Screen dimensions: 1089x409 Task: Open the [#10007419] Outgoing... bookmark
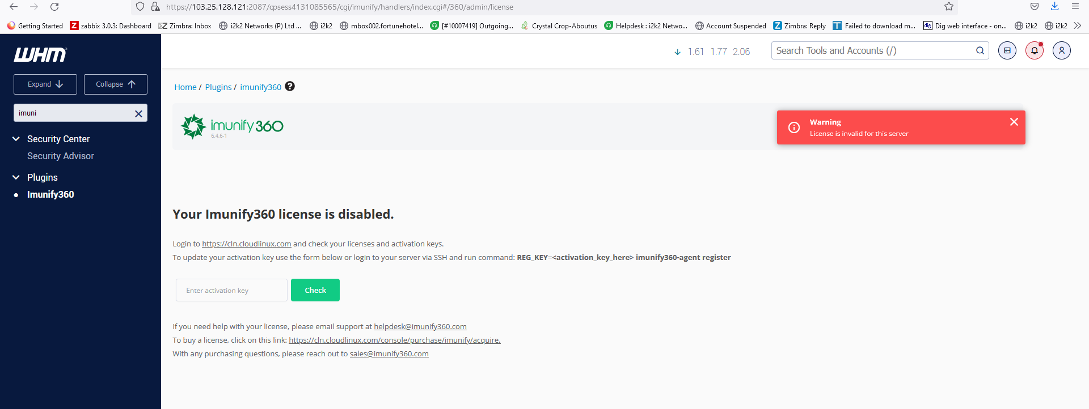472,25
